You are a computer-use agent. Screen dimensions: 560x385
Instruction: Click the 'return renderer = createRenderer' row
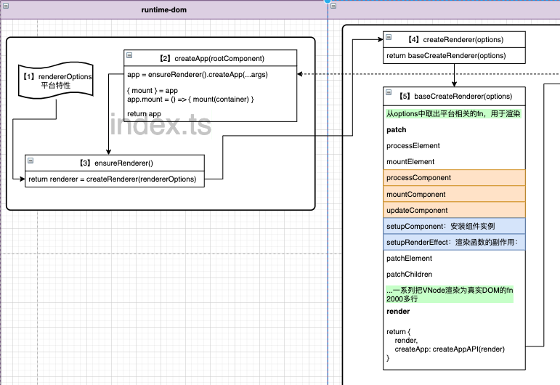click(x=115, y=179)
